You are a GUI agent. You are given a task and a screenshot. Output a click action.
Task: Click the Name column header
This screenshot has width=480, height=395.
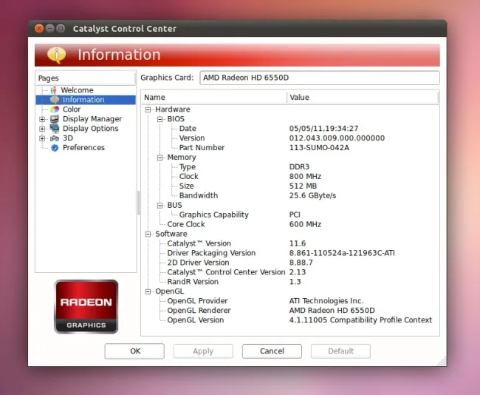214,97
